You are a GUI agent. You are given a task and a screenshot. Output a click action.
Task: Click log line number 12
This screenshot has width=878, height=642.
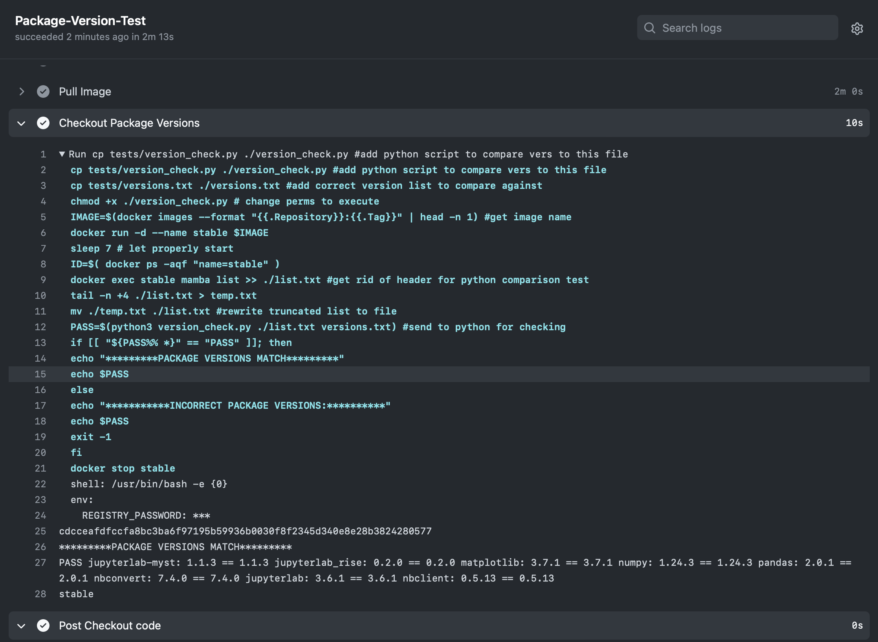(40, 327)
